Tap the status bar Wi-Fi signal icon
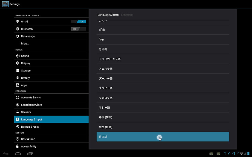Viewport: 252px width, 157px height. [241, 153]
